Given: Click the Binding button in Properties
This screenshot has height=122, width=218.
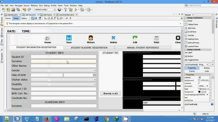Looking at the screenshot, I should tap(206, 68).
